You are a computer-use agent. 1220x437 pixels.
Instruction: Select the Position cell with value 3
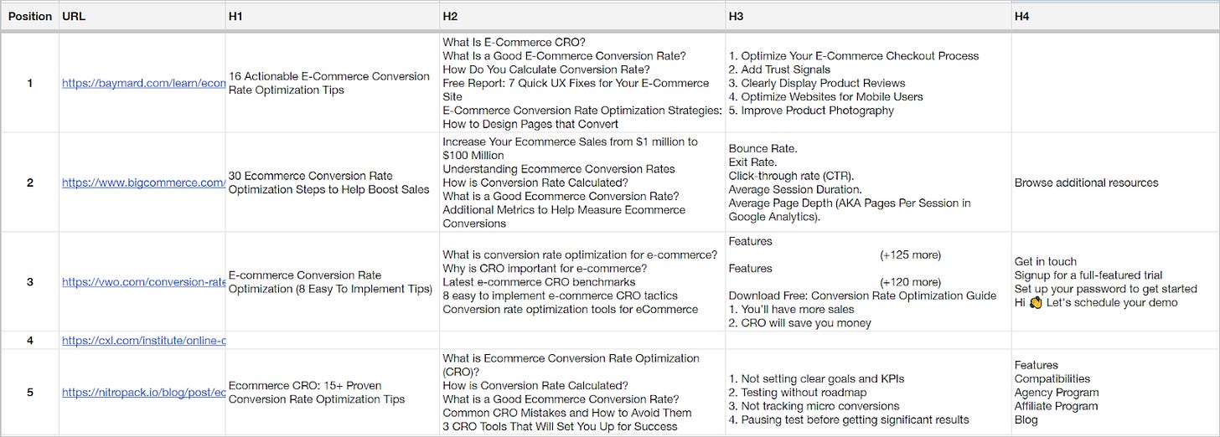pyautogui.click(x=29, y=282)
